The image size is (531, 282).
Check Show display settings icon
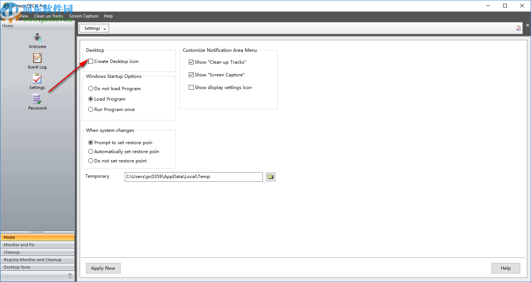click(191, 87)
